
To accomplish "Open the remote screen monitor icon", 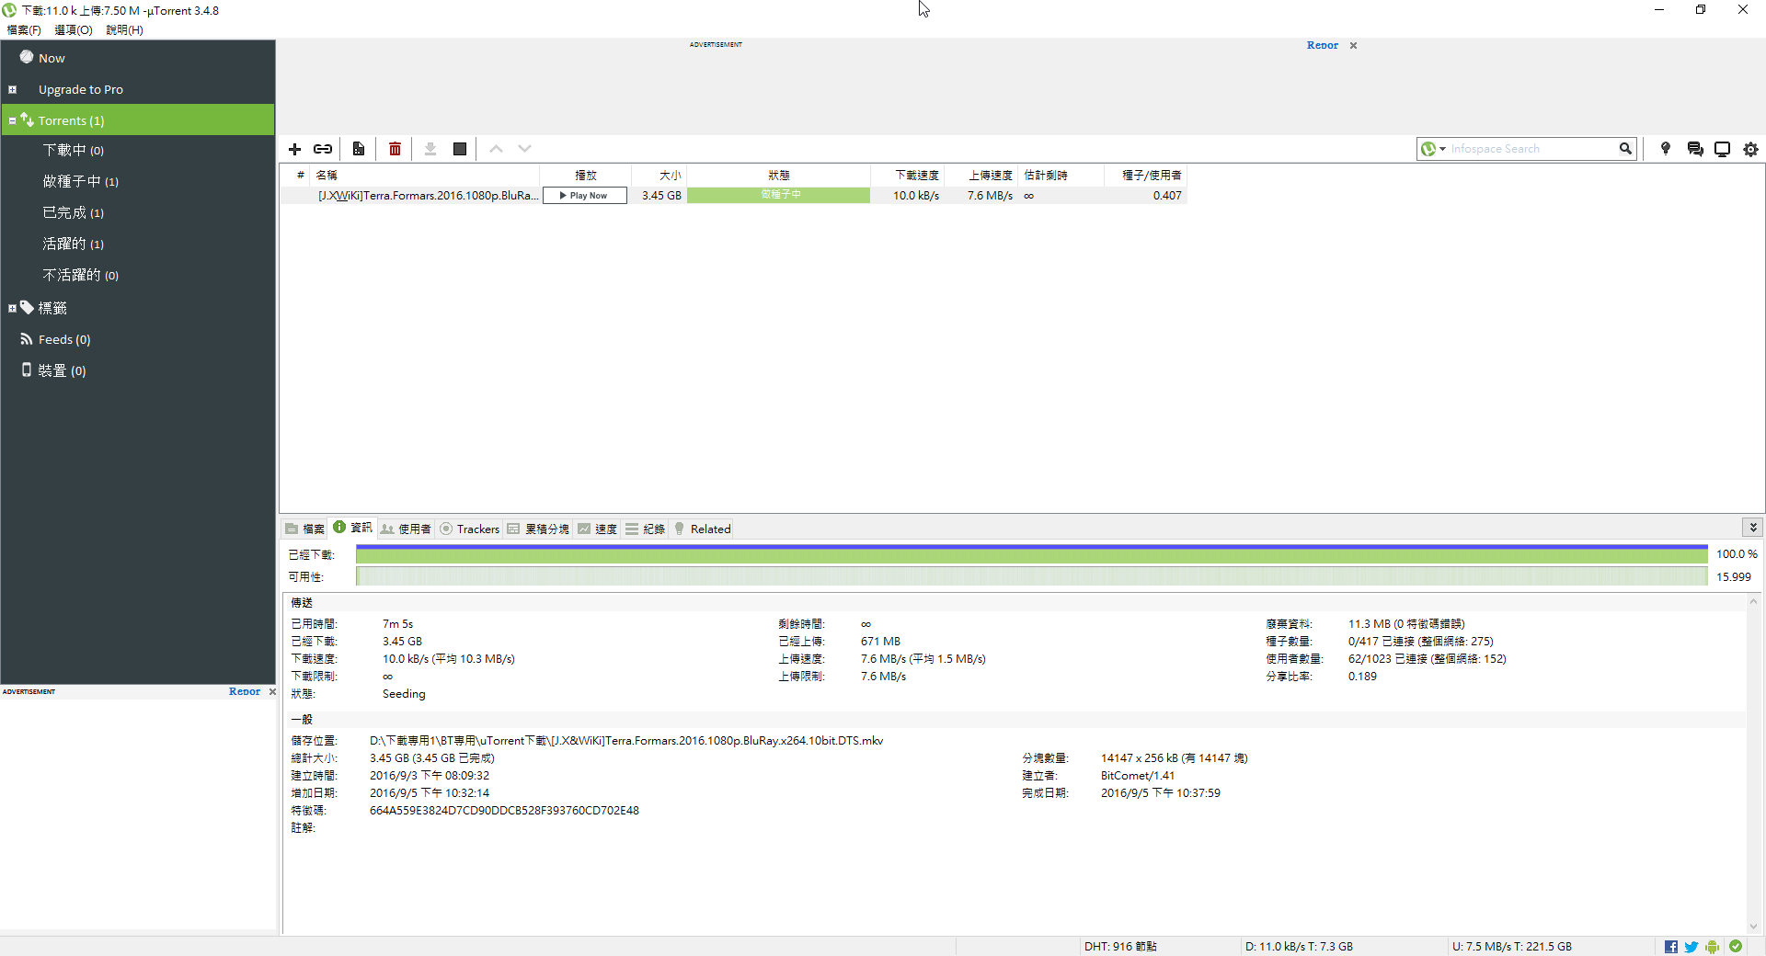I will (1723, 149).
